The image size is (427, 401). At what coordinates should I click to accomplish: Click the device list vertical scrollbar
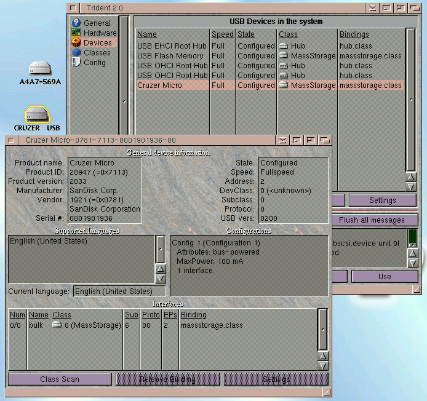pos(410,100)
